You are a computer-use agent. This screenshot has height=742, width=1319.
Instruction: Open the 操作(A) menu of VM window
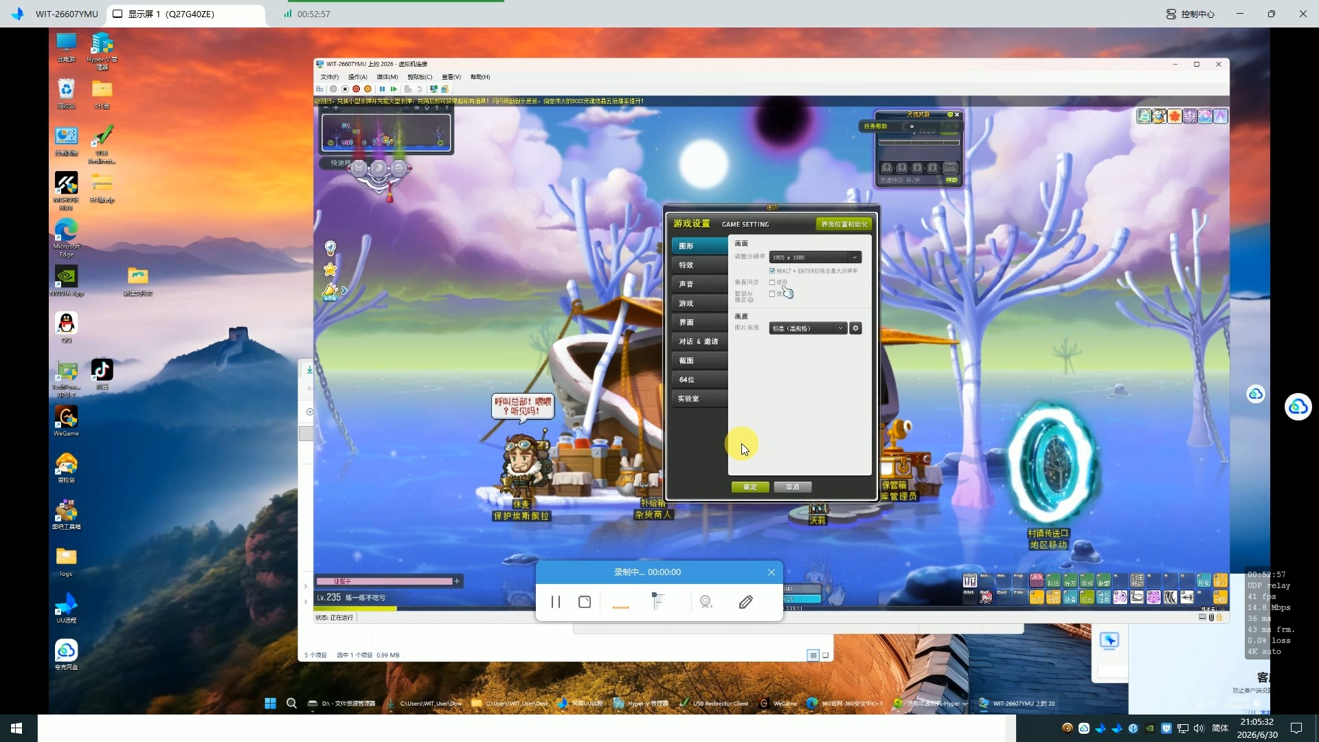pyautogui.click(x=357, y=77)
